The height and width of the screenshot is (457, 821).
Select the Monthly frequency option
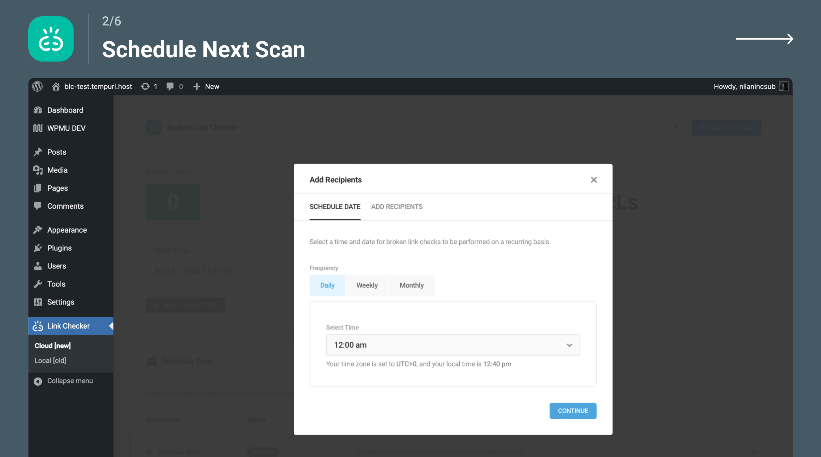[x=412, y=285]
